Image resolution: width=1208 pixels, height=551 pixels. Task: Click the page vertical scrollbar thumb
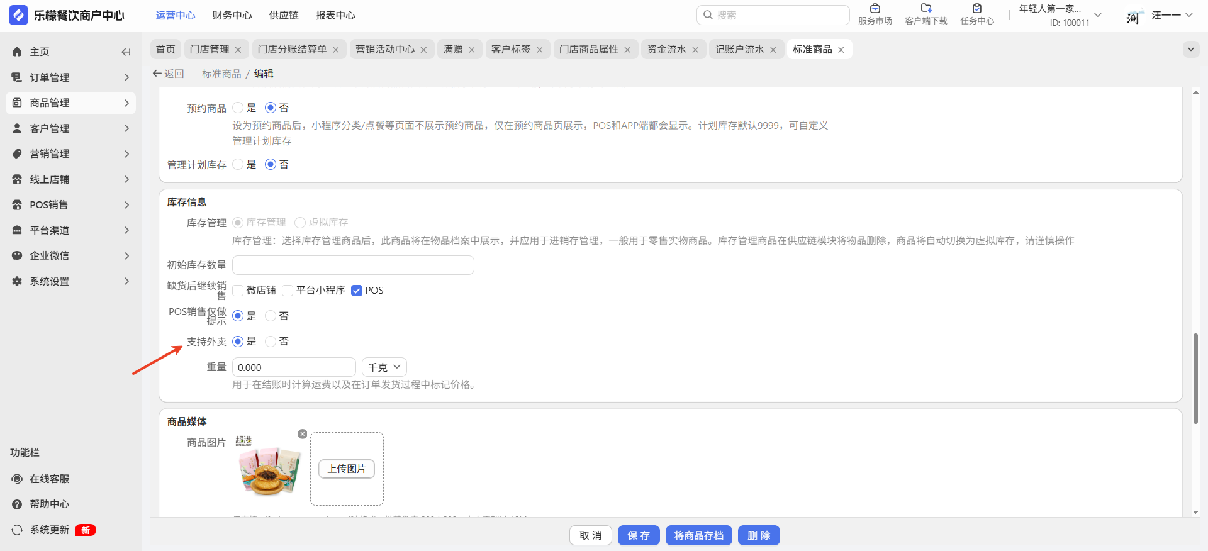pyautogui.click(x=1195, y=378)
